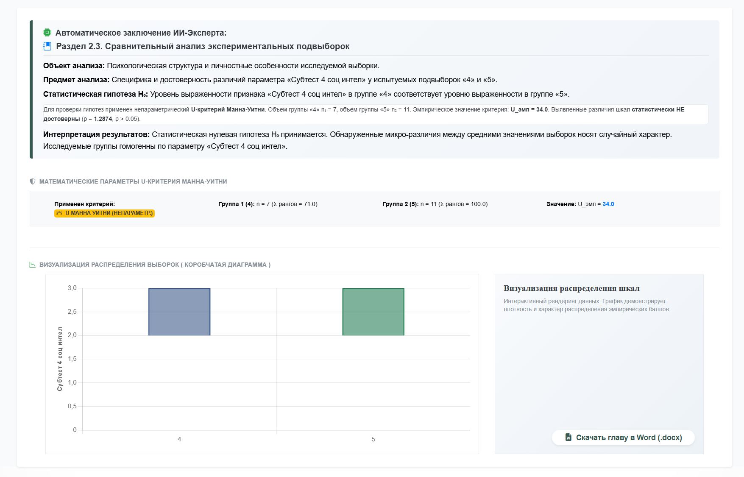Click the y-axis title Субтест 4 соц интел
This screenshot has height=477, width=744.
click(x=60, y=359)
